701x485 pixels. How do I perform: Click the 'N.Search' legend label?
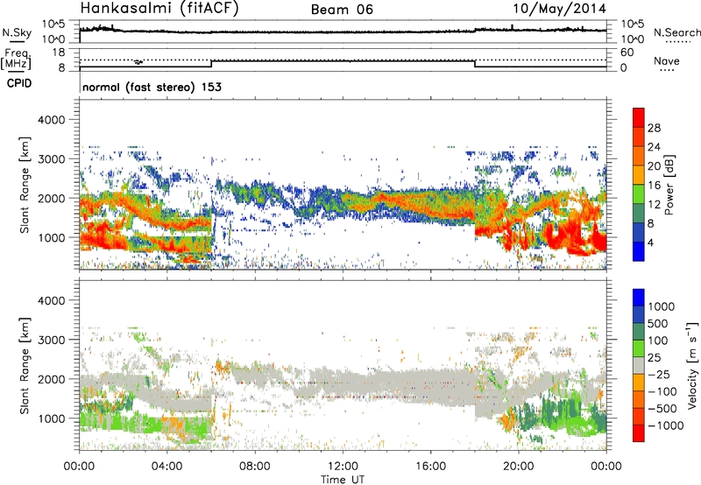point(677,32)
